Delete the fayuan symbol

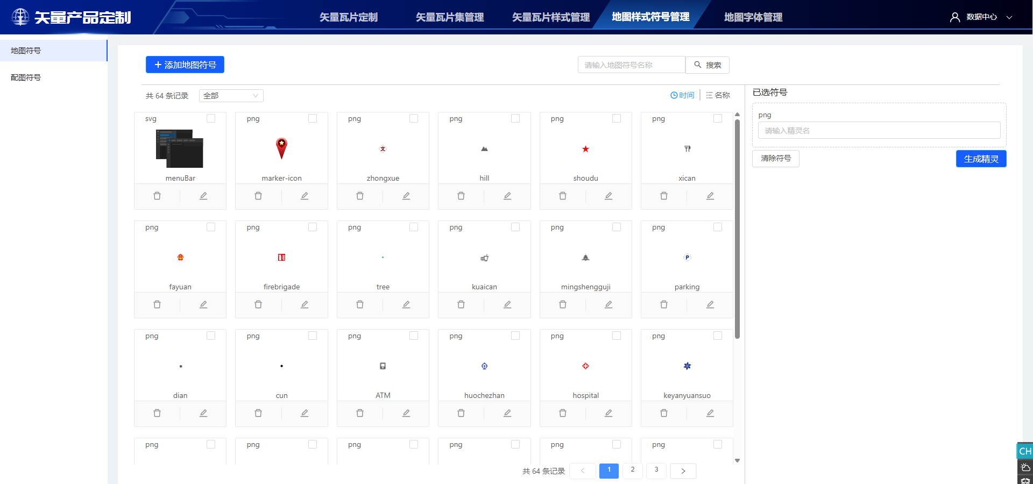pyautogui.click(x=157, y=304)
